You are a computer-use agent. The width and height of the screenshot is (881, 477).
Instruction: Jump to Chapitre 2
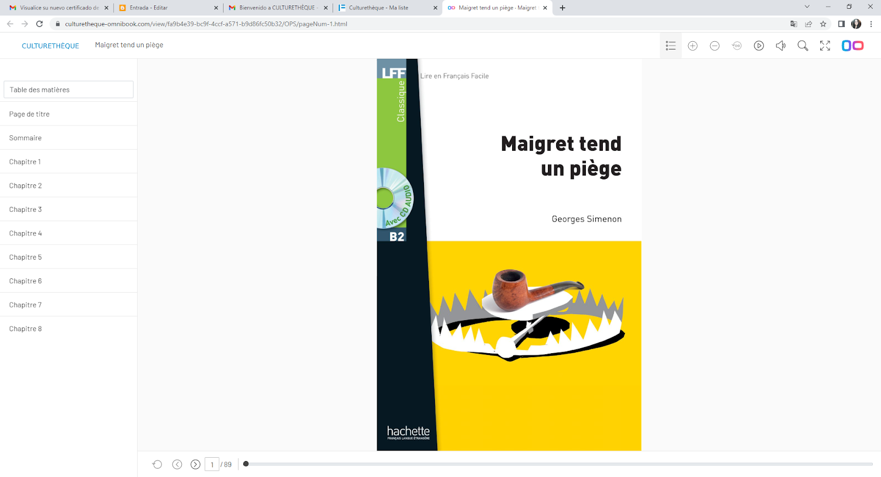[68, 185]
